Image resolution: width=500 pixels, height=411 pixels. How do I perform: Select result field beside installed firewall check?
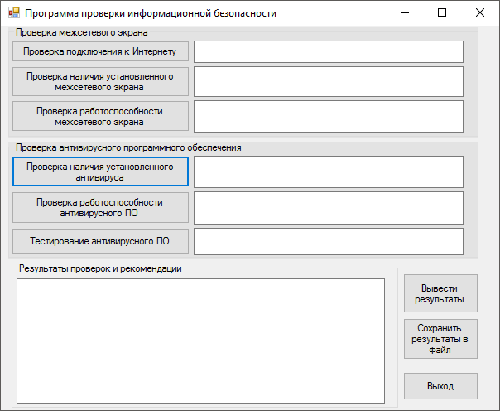click(x=329, y=82)
